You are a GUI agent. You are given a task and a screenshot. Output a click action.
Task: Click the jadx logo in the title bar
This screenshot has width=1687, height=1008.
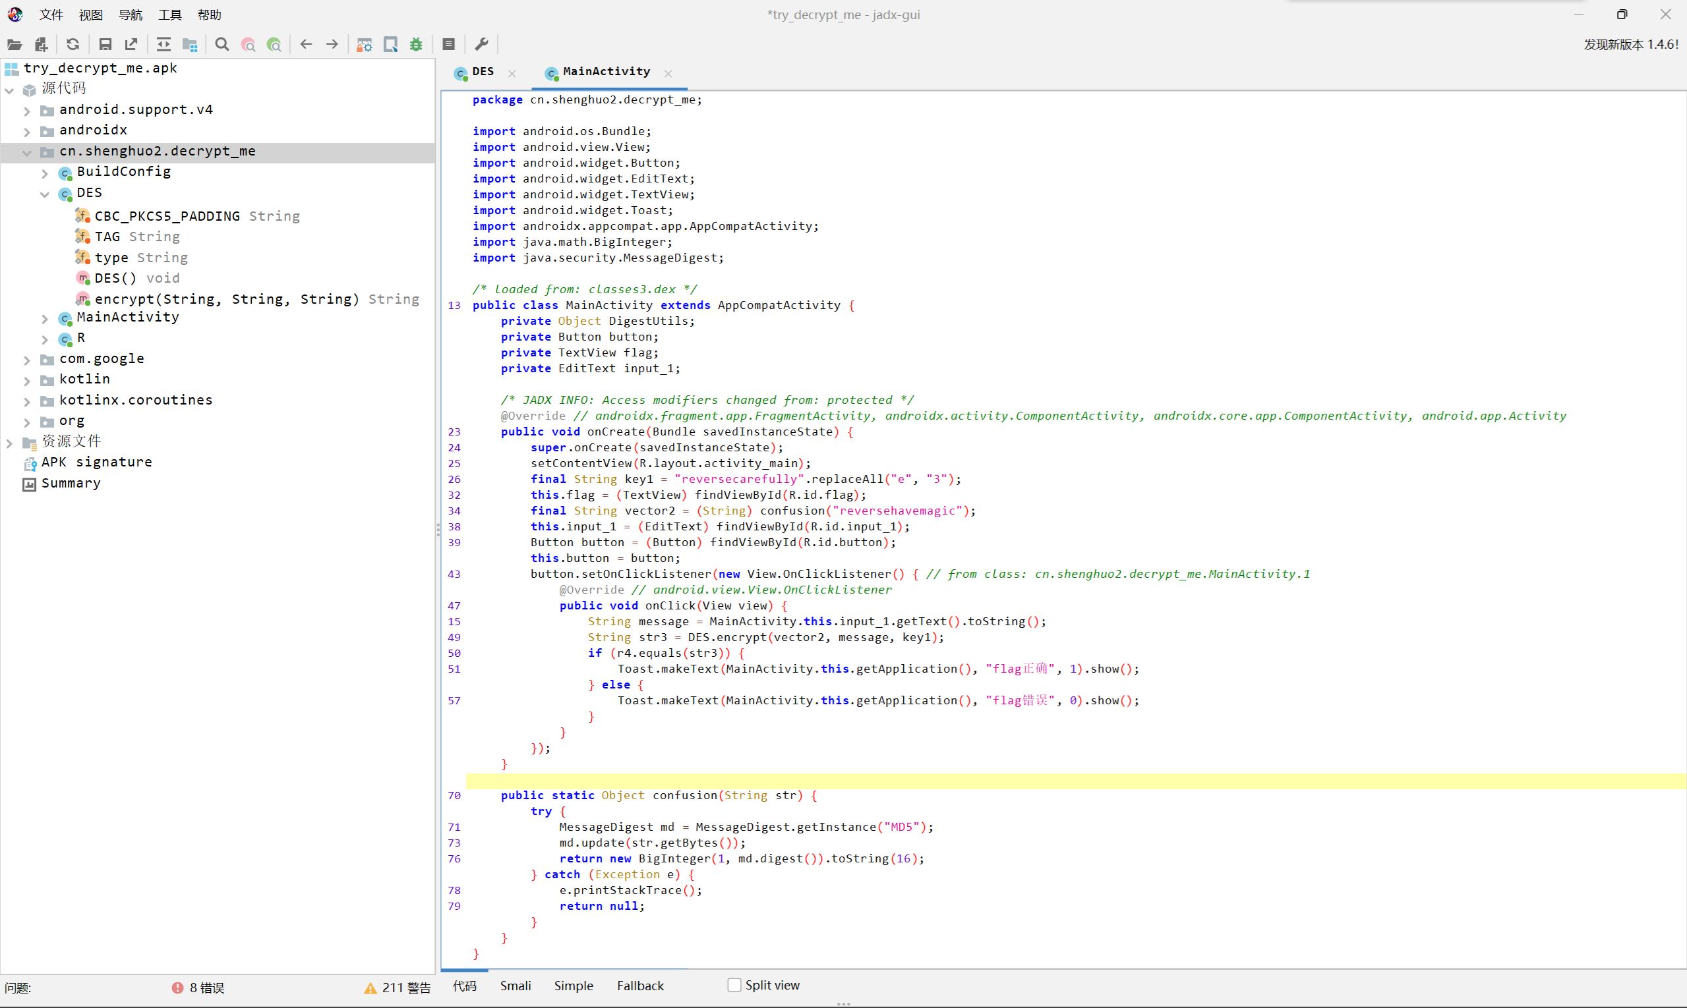click(x=15, y=14)
